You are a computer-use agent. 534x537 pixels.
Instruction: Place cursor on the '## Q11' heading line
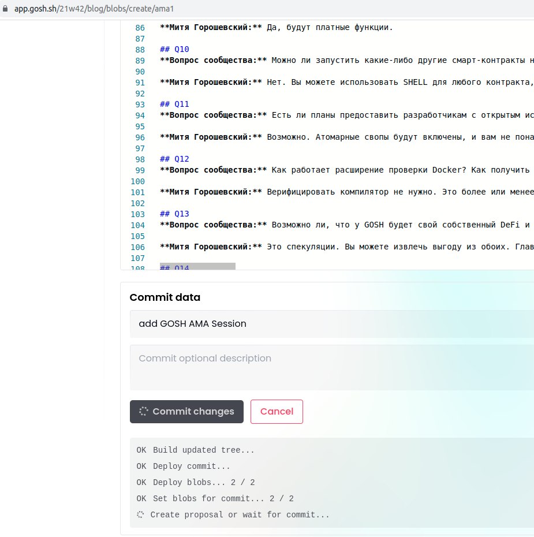174,105
